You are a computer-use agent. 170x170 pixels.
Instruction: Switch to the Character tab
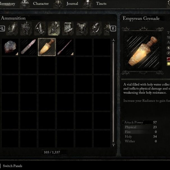[x=41, y=4]
